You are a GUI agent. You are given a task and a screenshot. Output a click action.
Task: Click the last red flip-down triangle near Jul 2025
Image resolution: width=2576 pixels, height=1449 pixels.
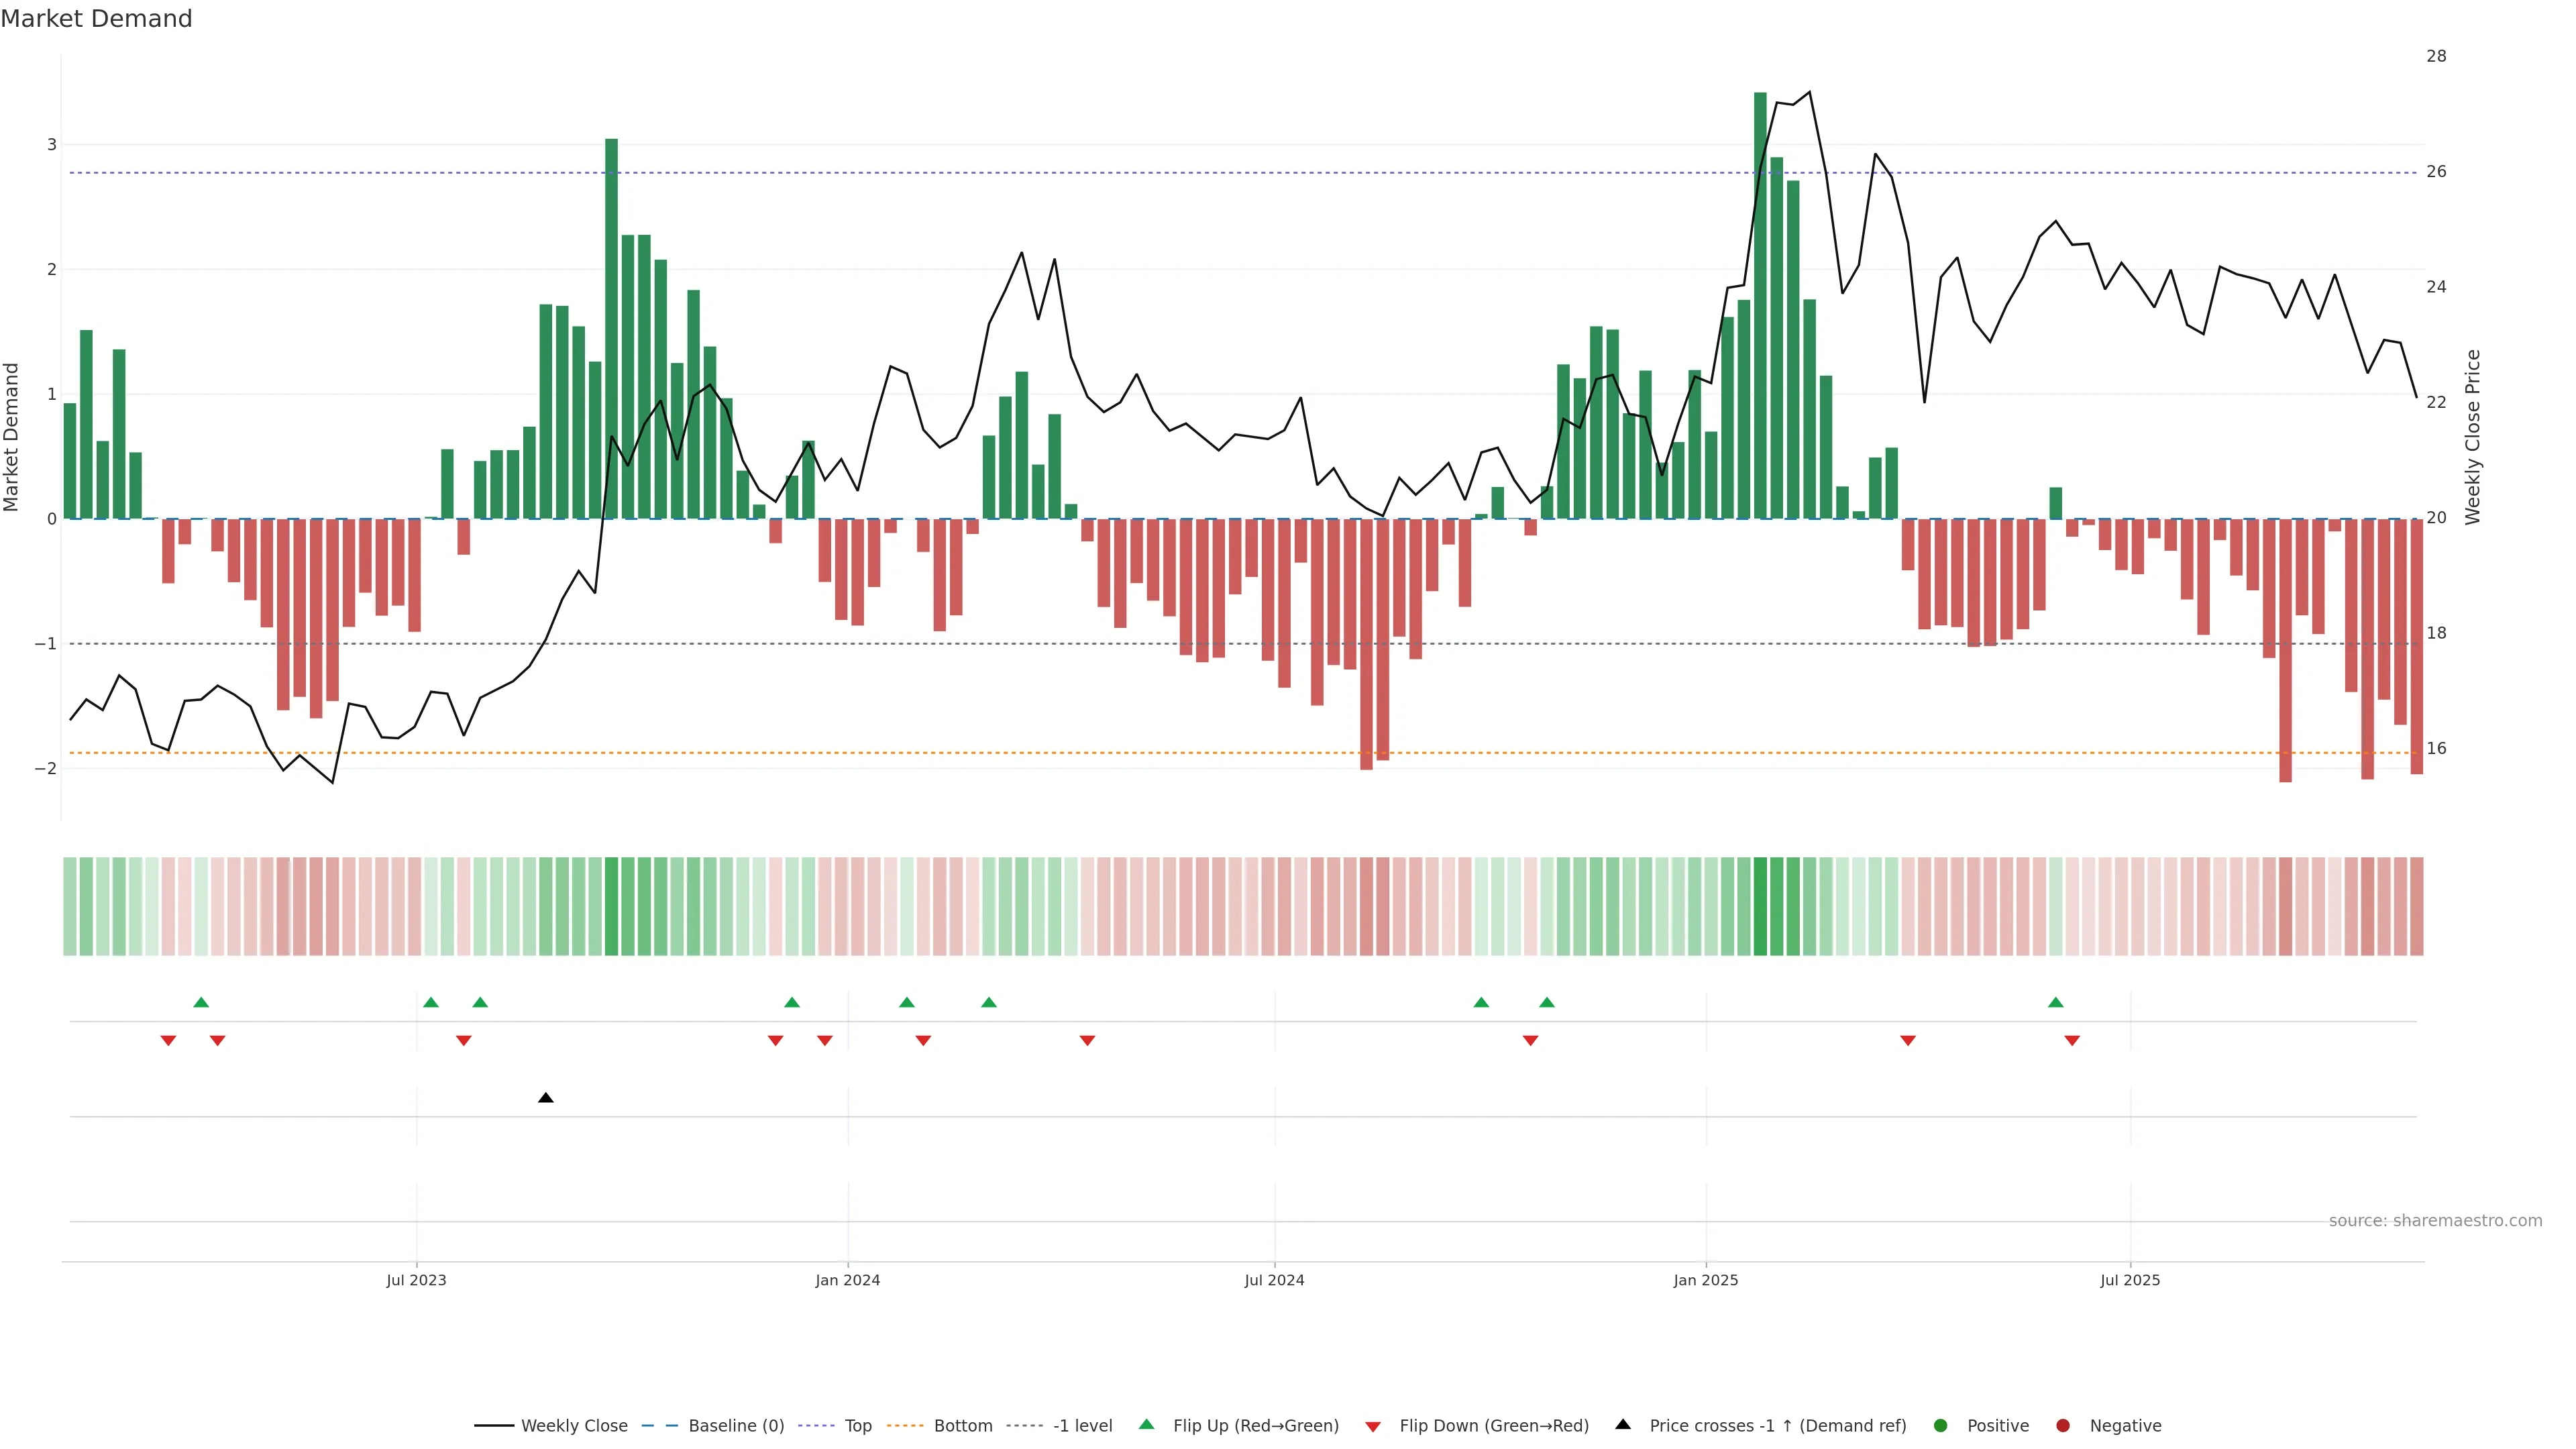point(2072,1041)
